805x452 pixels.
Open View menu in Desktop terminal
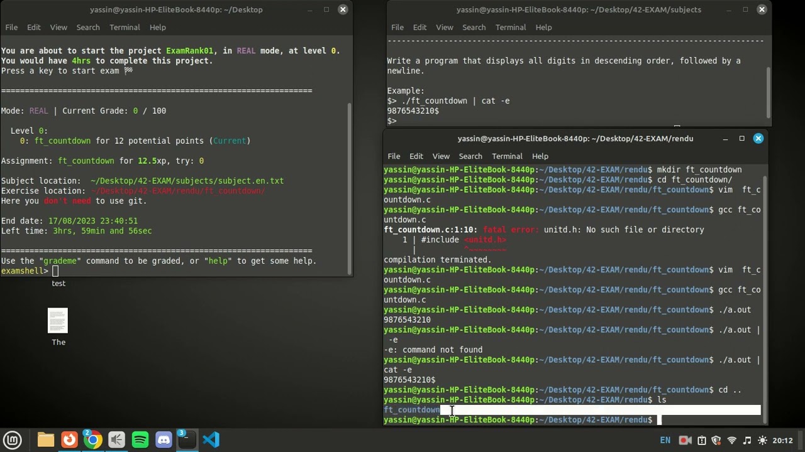(58, 28)
